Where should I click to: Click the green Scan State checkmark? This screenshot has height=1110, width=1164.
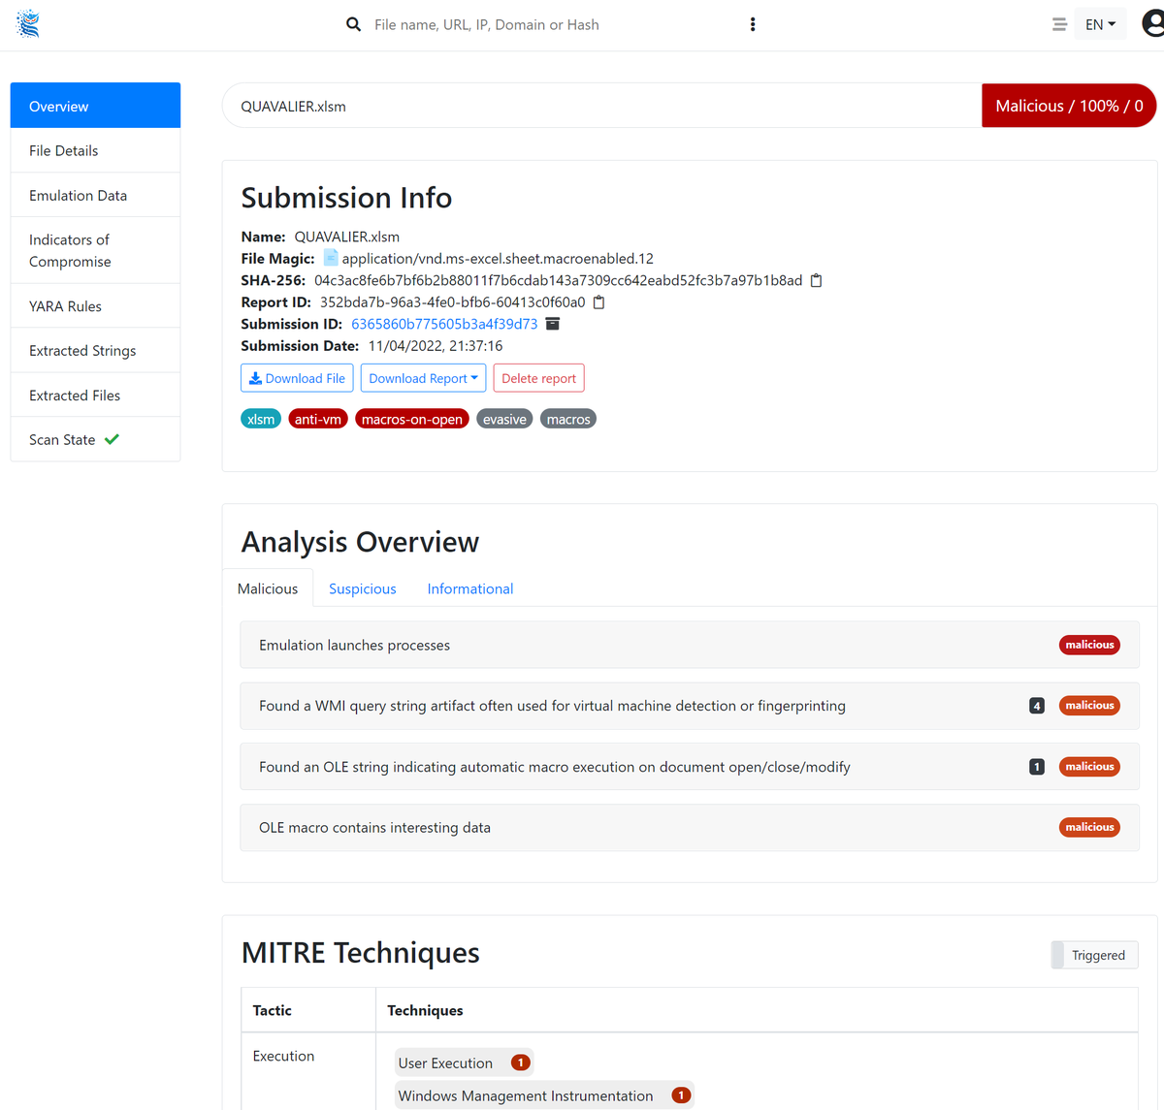pyautogui.click(x=113, y=439)
